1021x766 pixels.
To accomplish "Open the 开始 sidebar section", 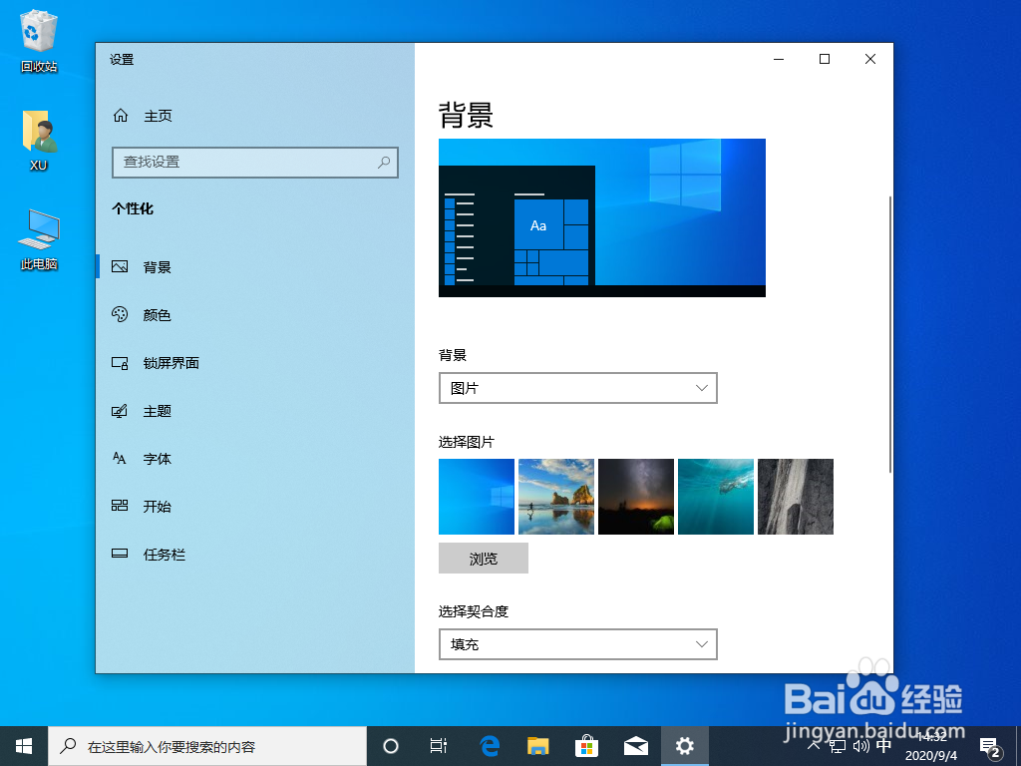I will (254, 506).
